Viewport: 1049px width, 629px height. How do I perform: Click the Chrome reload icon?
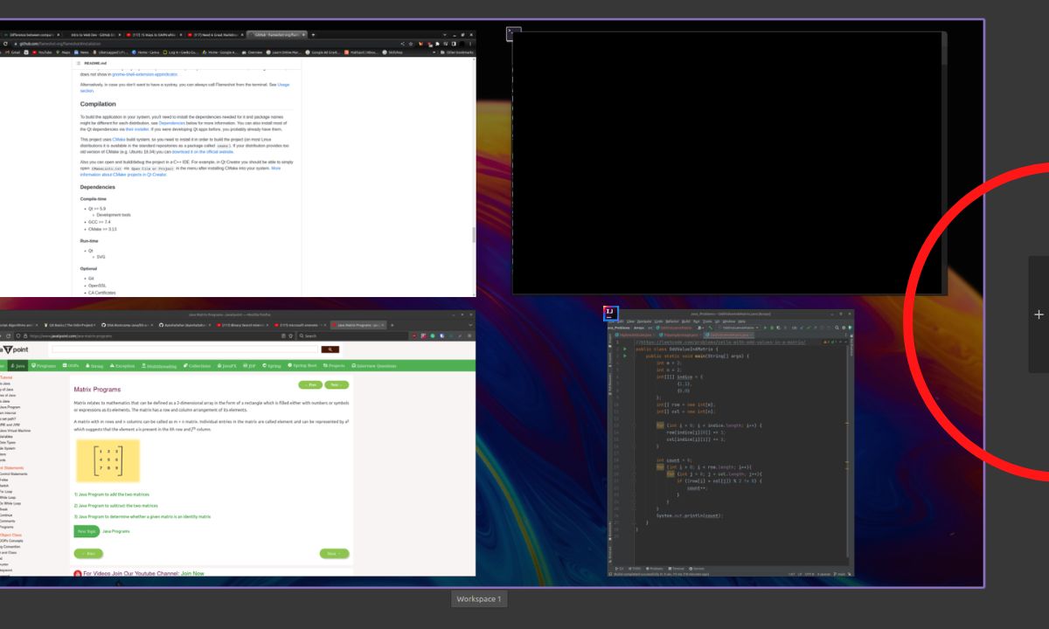(x=7, y=42)
